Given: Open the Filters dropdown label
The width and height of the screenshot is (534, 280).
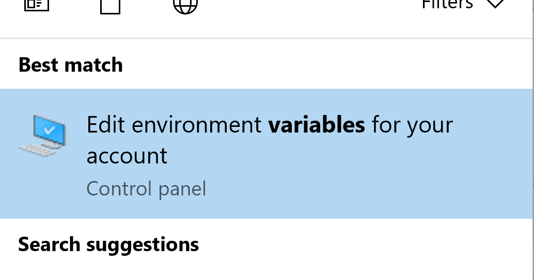Looking at the screenshot, I should pos(447,4).
